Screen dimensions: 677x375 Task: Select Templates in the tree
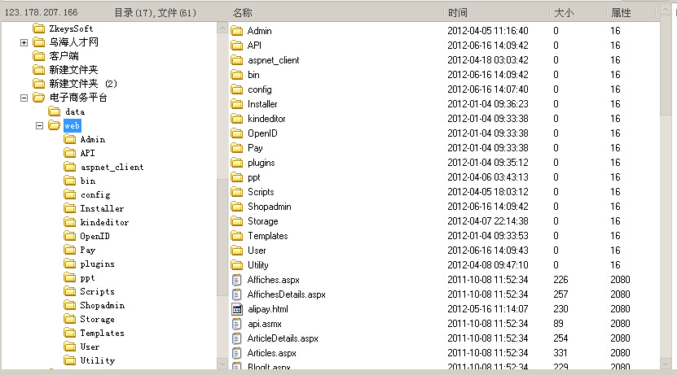pyautogui.click(x=103, y=333)
